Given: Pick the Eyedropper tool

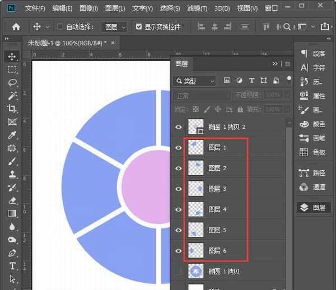Looking at the screenshot, I should (12, 135).
